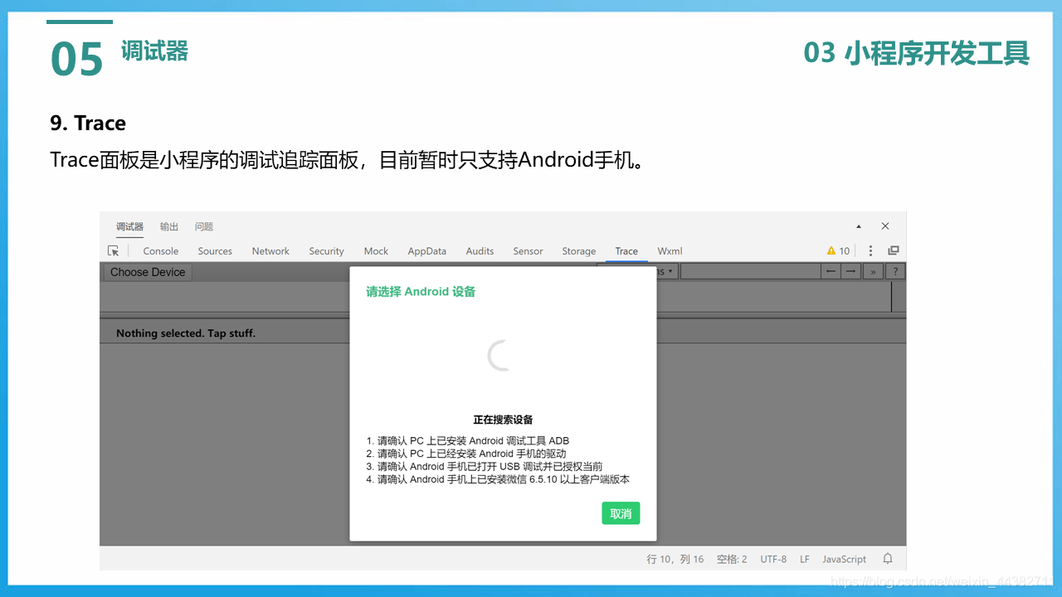Click the ADB debugging tool instruction line
Viewport: 1062px width, 597px height.
coord(468,441)
